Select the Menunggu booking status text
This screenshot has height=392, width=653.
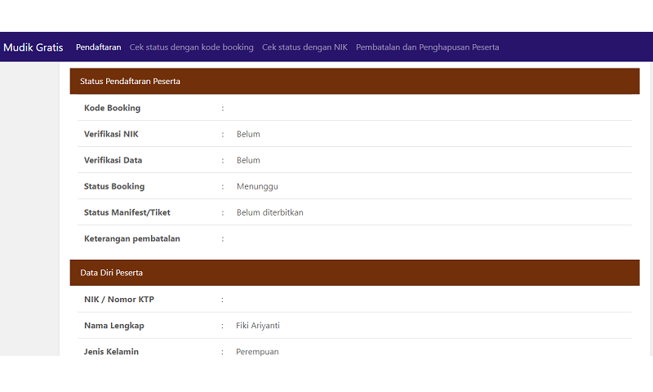[x=257, y=186]
